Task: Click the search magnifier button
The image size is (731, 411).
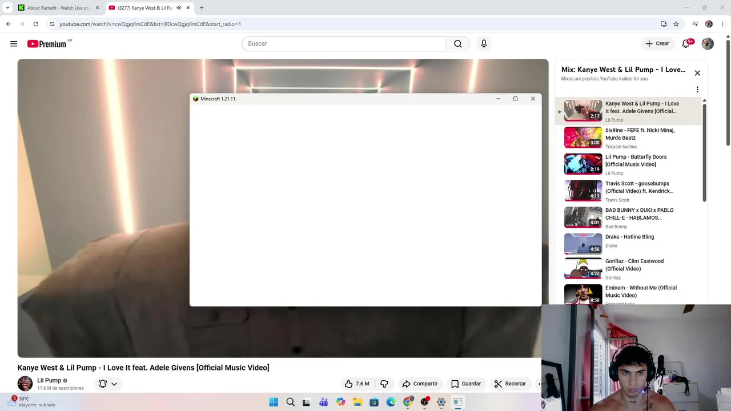Action: point(458,44)
